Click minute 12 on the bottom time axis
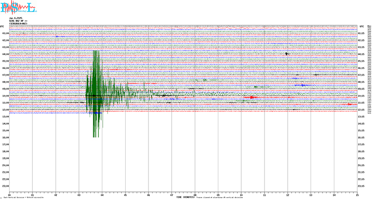This screenshot has height=200, width=372. (x=287, y=195)
